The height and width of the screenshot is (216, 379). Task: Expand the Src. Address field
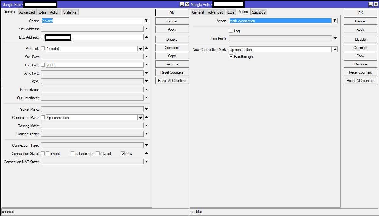[x=146, y=29]
